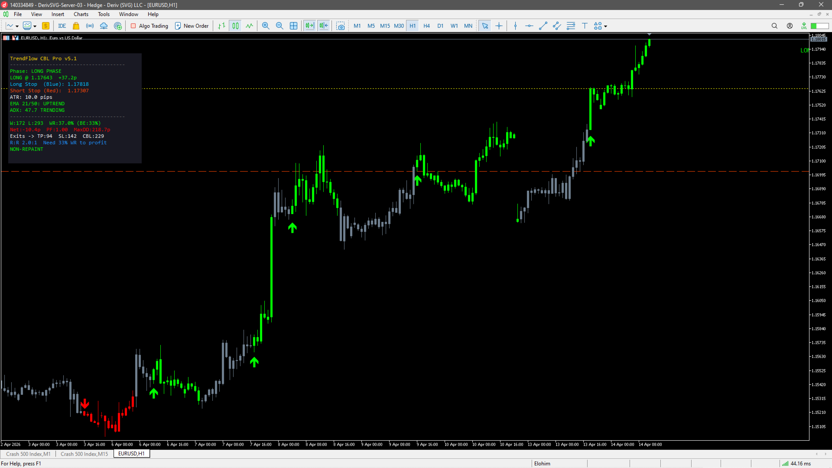Switch chart display to candlesticks
This screenshot has width=832, height=468.
pyautogui.click(x=235, y=26)
